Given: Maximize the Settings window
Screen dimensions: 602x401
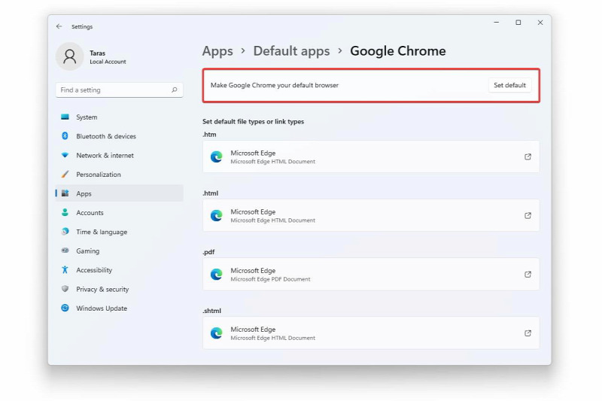Looking at the screenshot, I should [x=518, y=23].
